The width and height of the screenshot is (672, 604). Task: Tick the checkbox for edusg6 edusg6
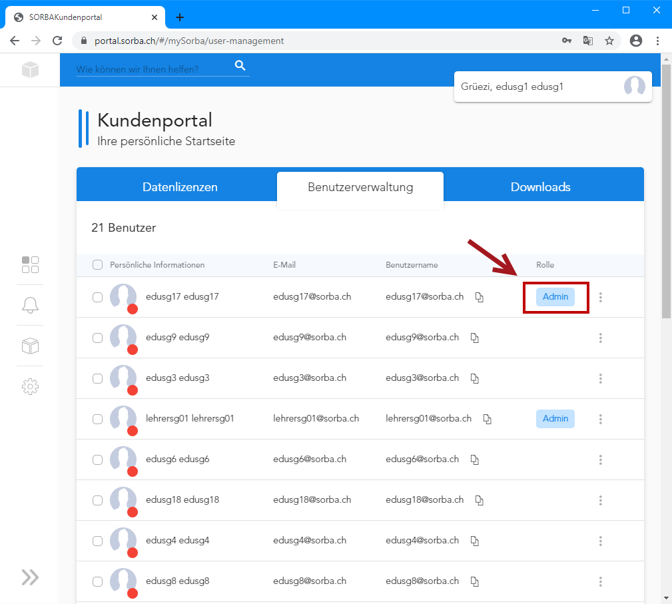98,459
